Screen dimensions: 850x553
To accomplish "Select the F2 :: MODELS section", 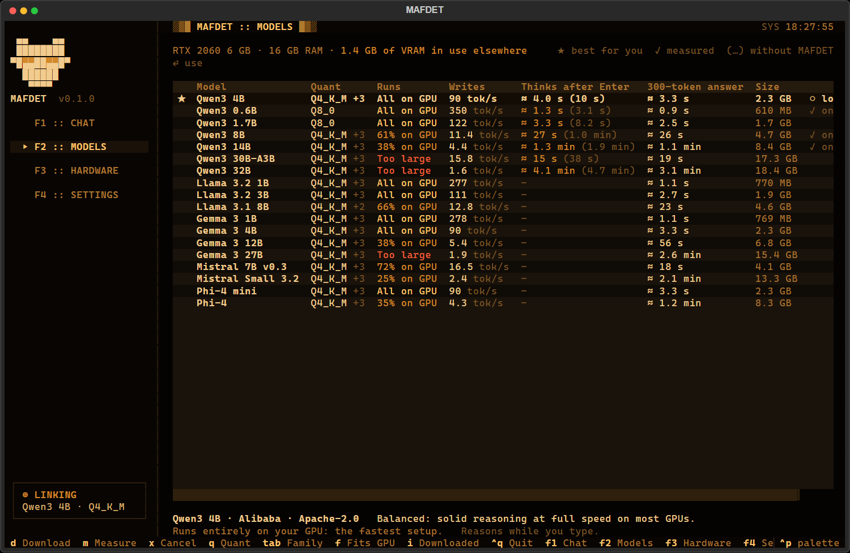I will [79, 147].
